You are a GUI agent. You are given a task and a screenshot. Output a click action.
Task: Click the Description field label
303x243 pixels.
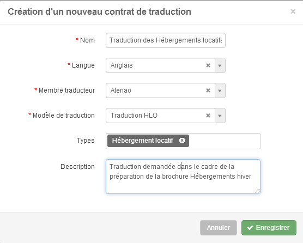(x=77, y=167)
